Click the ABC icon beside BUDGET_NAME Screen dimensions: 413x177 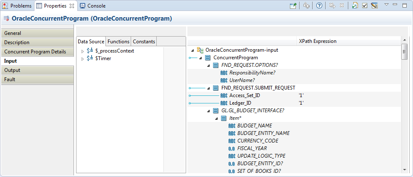point(231,126)
